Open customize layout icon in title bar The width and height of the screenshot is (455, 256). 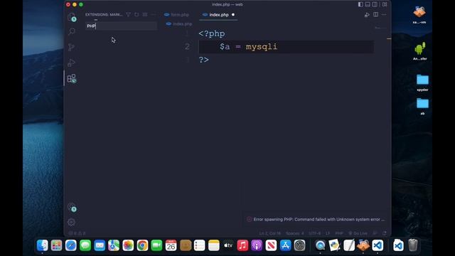click(x=385, y=4)
